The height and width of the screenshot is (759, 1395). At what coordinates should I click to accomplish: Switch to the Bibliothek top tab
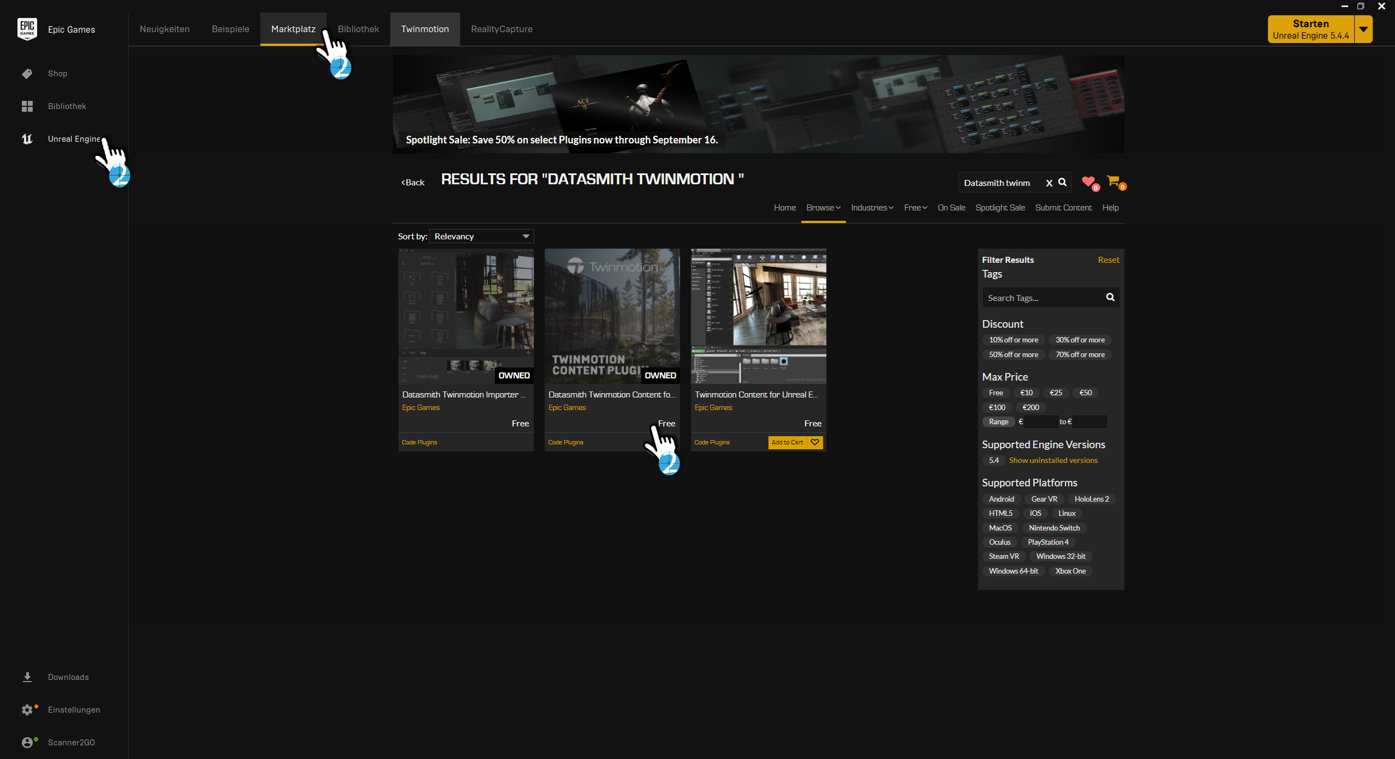point(358,29)
